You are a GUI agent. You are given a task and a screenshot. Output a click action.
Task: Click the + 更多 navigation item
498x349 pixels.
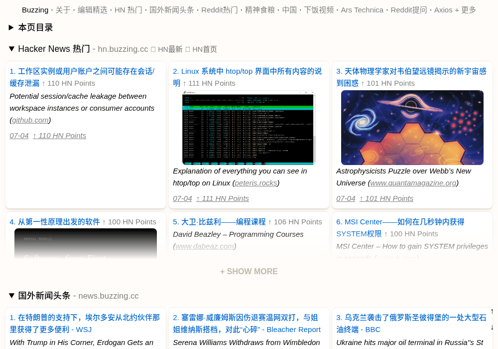(x=465, y=10)
